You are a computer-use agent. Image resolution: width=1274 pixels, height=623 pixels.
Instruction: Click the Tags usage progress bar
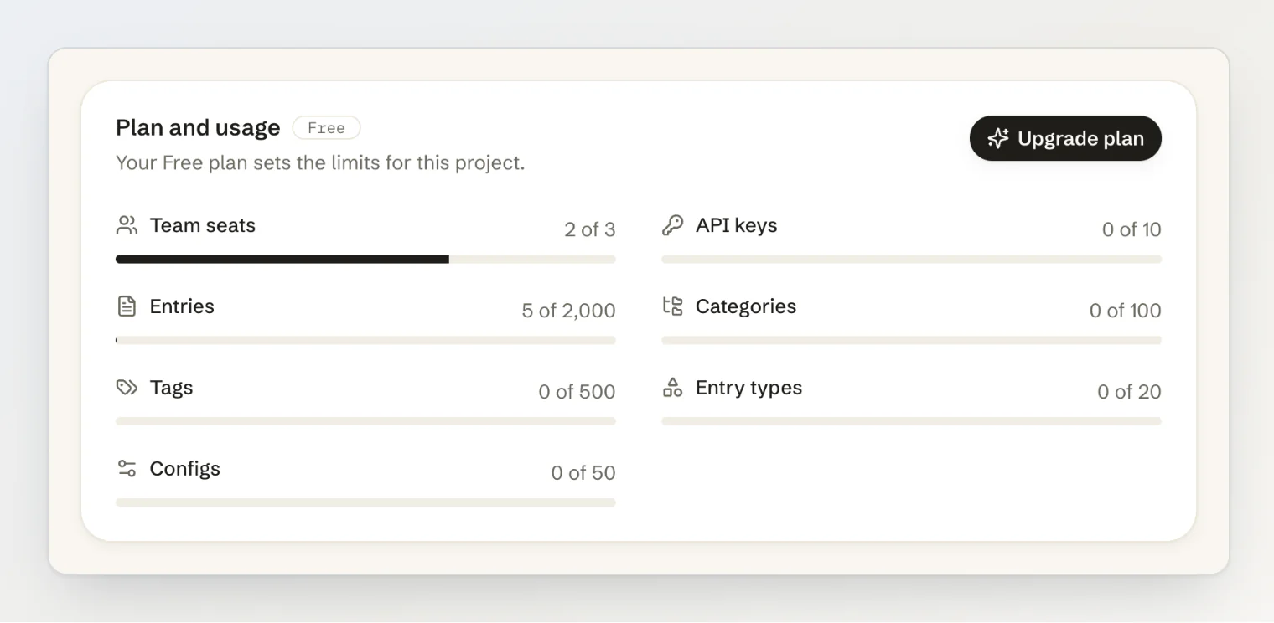[x=365, y=421]
